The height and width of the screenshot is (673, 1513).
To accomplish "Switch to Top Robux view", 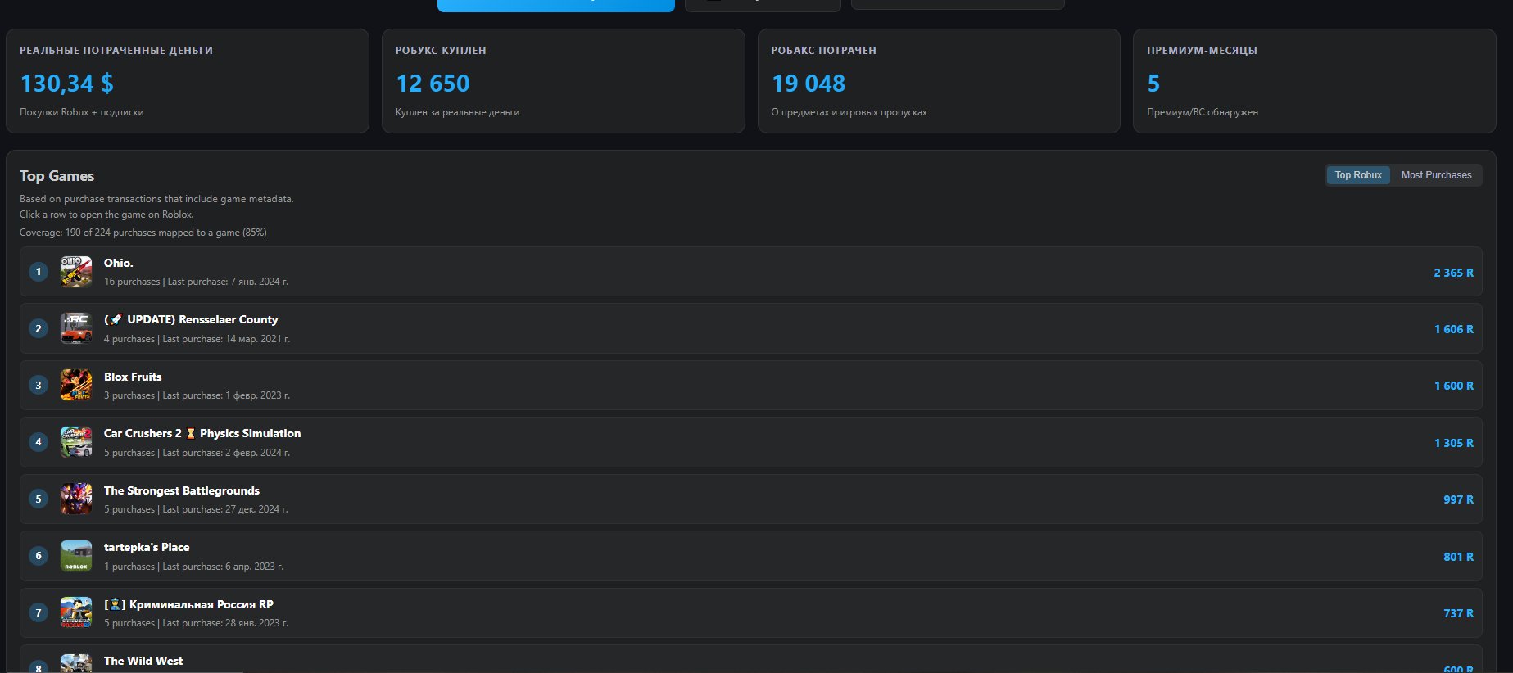I will (1358, 175).
